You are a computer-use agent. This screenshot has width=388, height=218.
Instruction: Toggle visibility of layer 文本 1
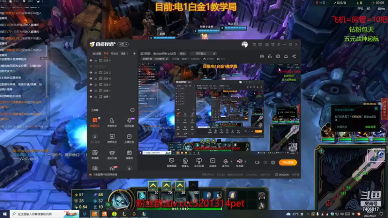(91, 91)
